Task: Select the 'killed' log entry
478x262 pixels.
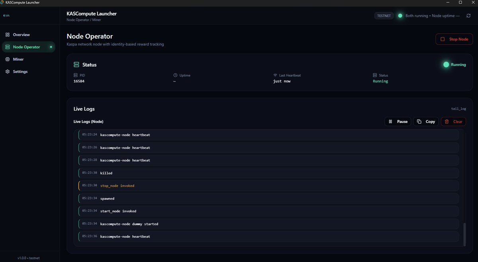Action: pyautogui.click(x=268, y=173)
